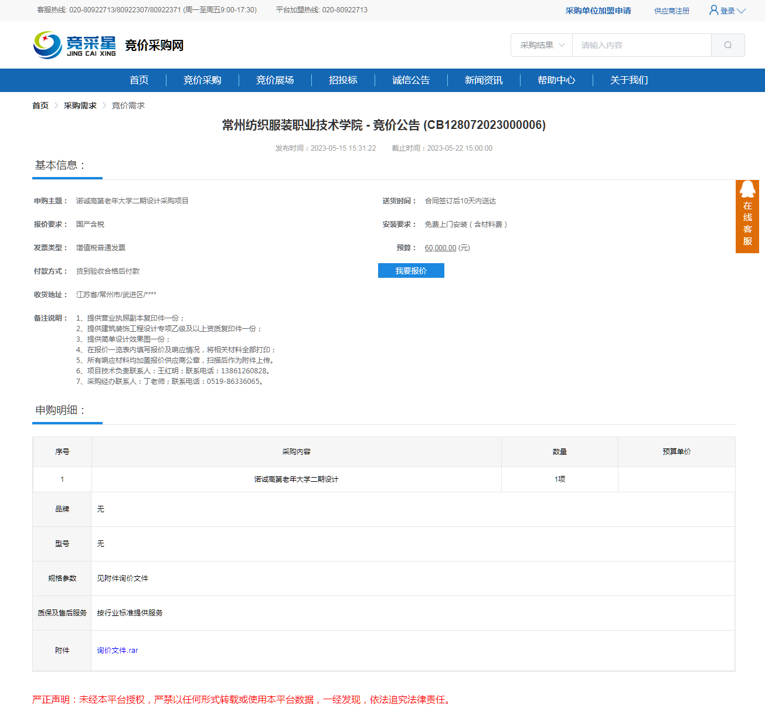Expand the login chevron next to 登录
The image size is (765, 708).
point(742,11)
